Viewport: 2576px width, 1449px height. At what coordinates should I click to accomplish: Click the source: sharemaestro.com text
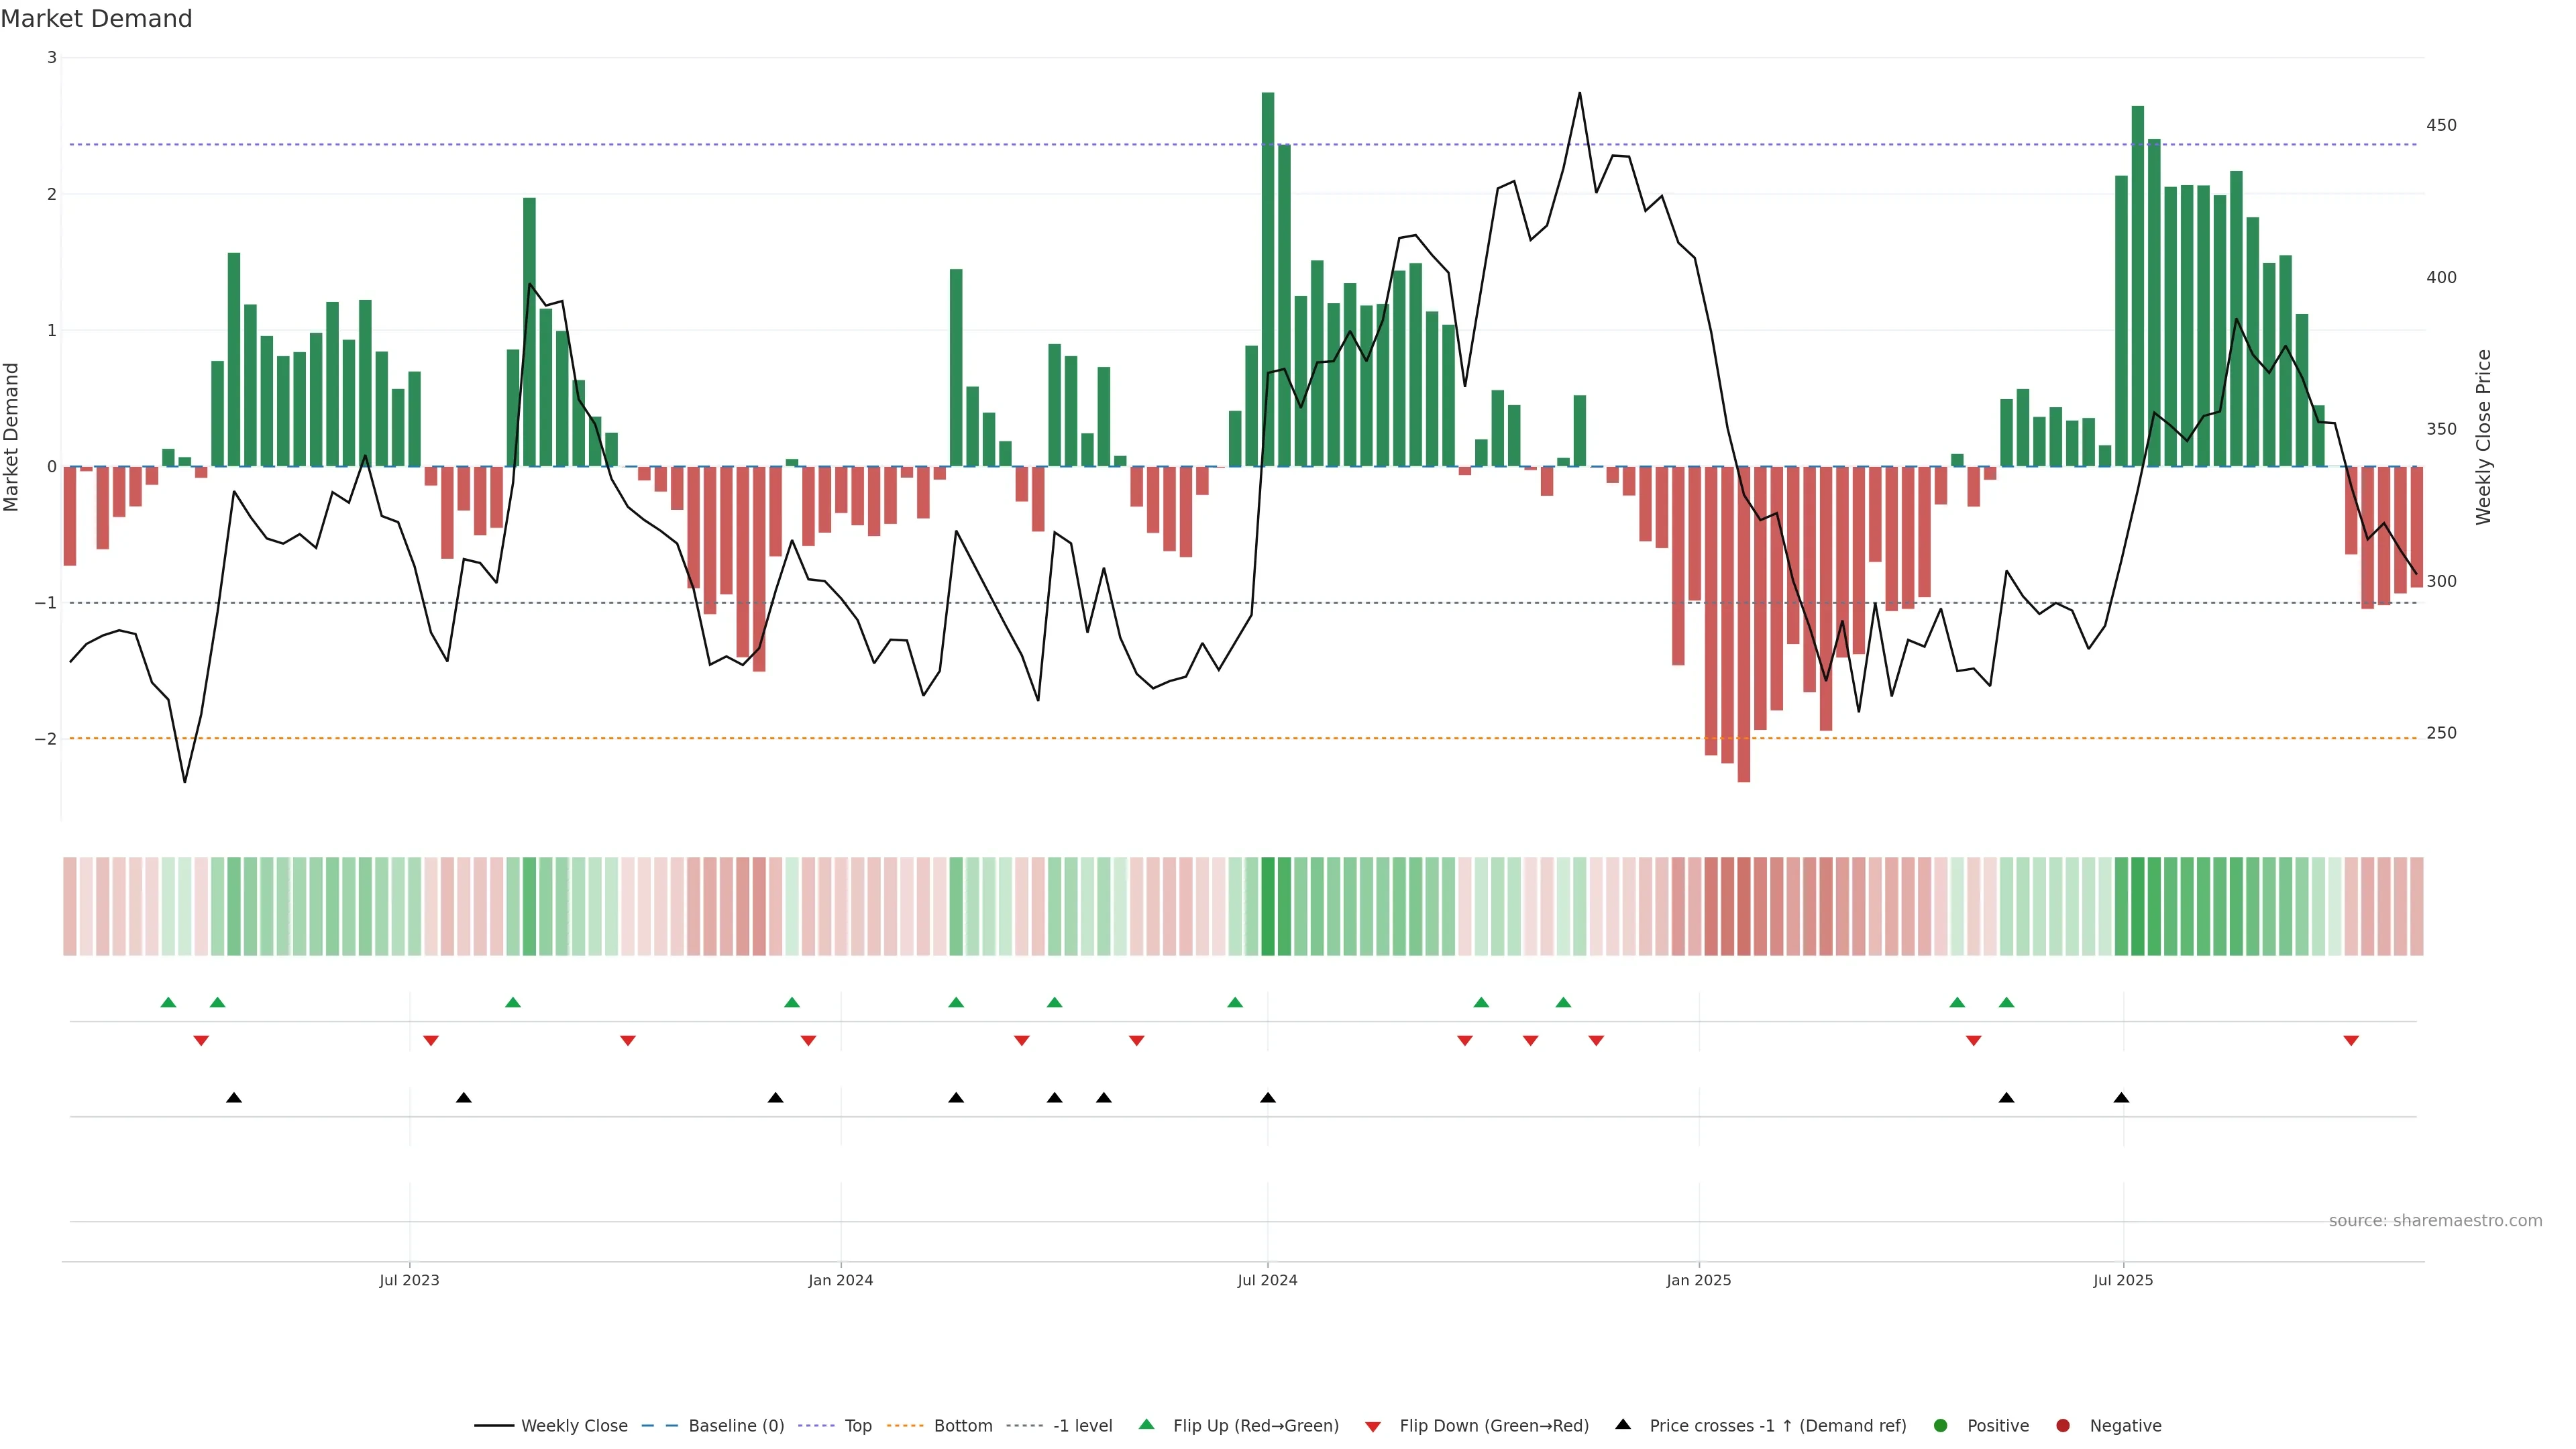click(2435, 1221)
